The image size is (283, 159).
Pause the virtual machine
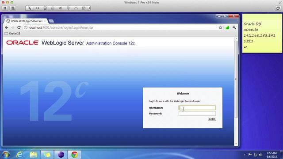[5, 8]
